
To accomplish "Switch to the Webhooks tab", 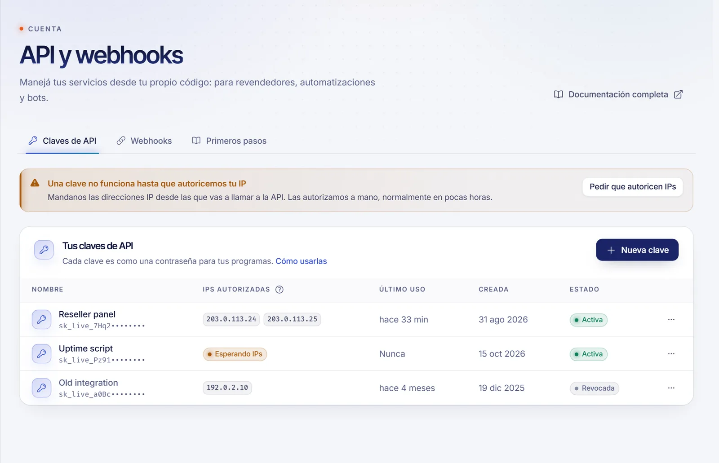I will coord(144,141).
